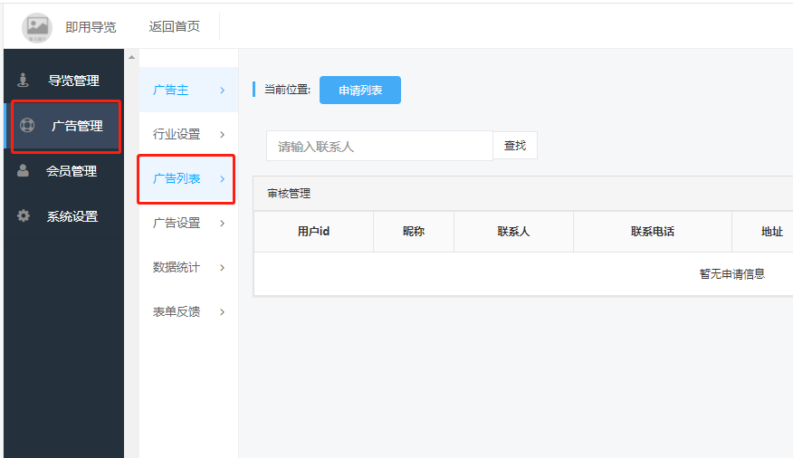Click the 联系人 column header

(x=513, y=232)
